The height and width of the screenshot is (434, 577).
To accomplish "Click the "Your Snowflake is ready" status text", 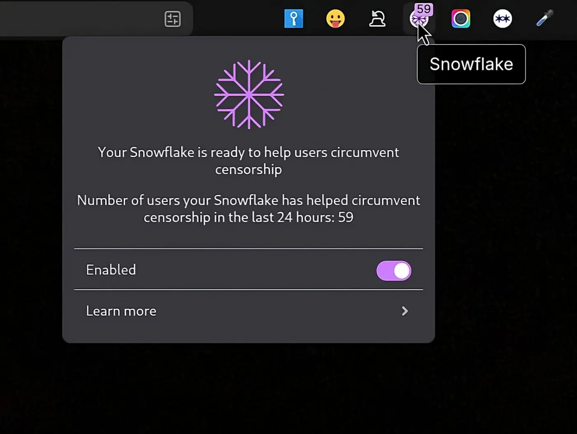I will (249, 161).
